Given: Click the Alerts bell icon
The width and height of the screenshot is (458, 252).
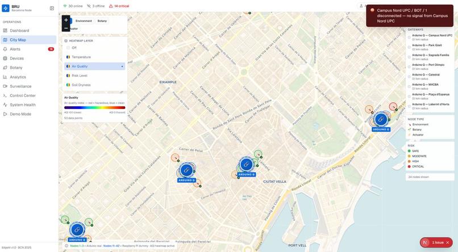Looking at the screenshot, I should 5,49.
